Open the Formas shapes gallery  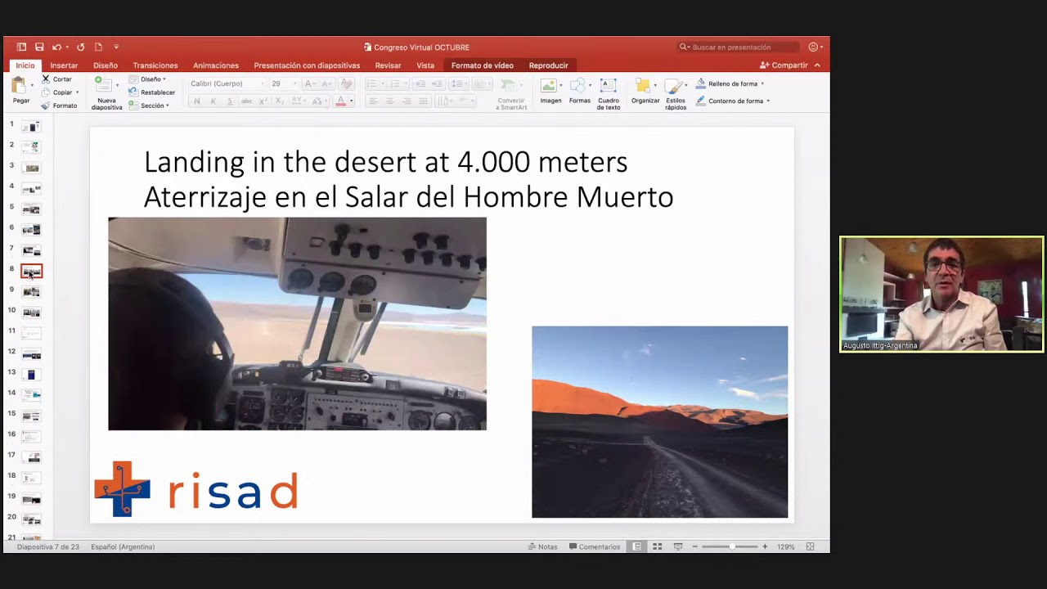(x=579, y=92)
